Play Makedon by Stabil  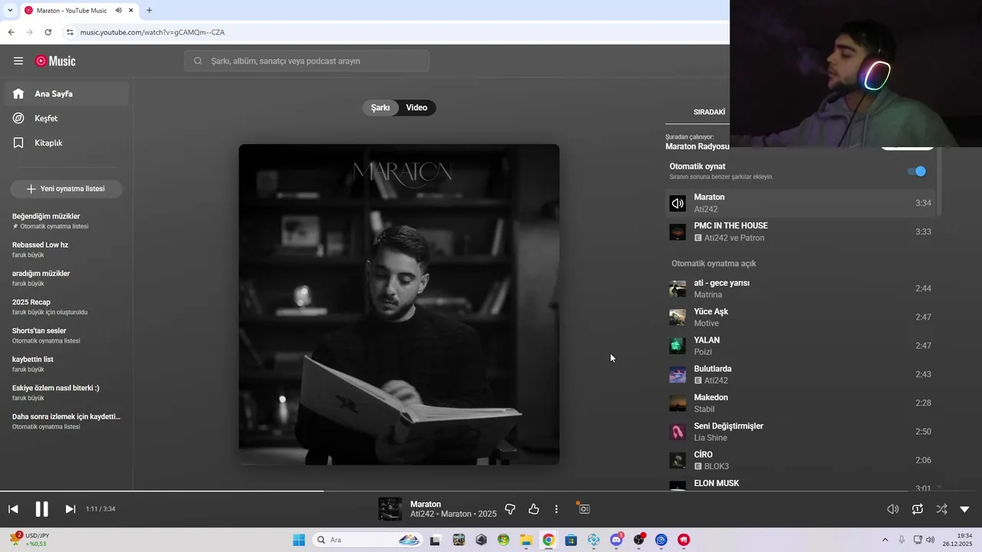(801, 403)
